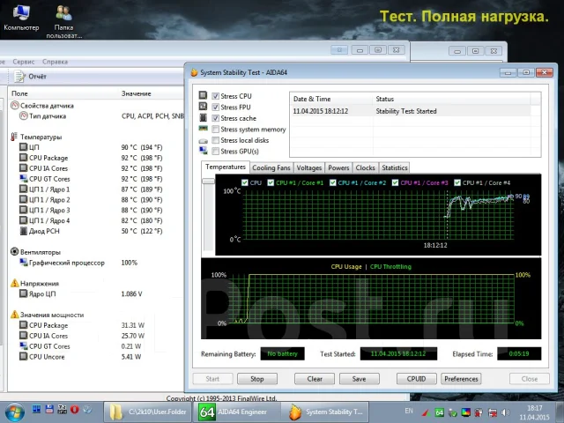Screen dimensions: 564x423
Task: Click the AIDA64 flame icon in title bar
Action: pos(194,72)
